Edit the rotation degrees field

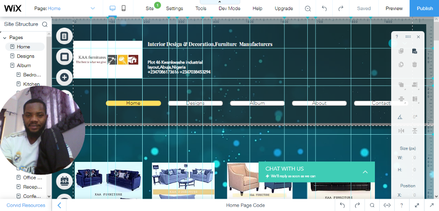point(415,117)
